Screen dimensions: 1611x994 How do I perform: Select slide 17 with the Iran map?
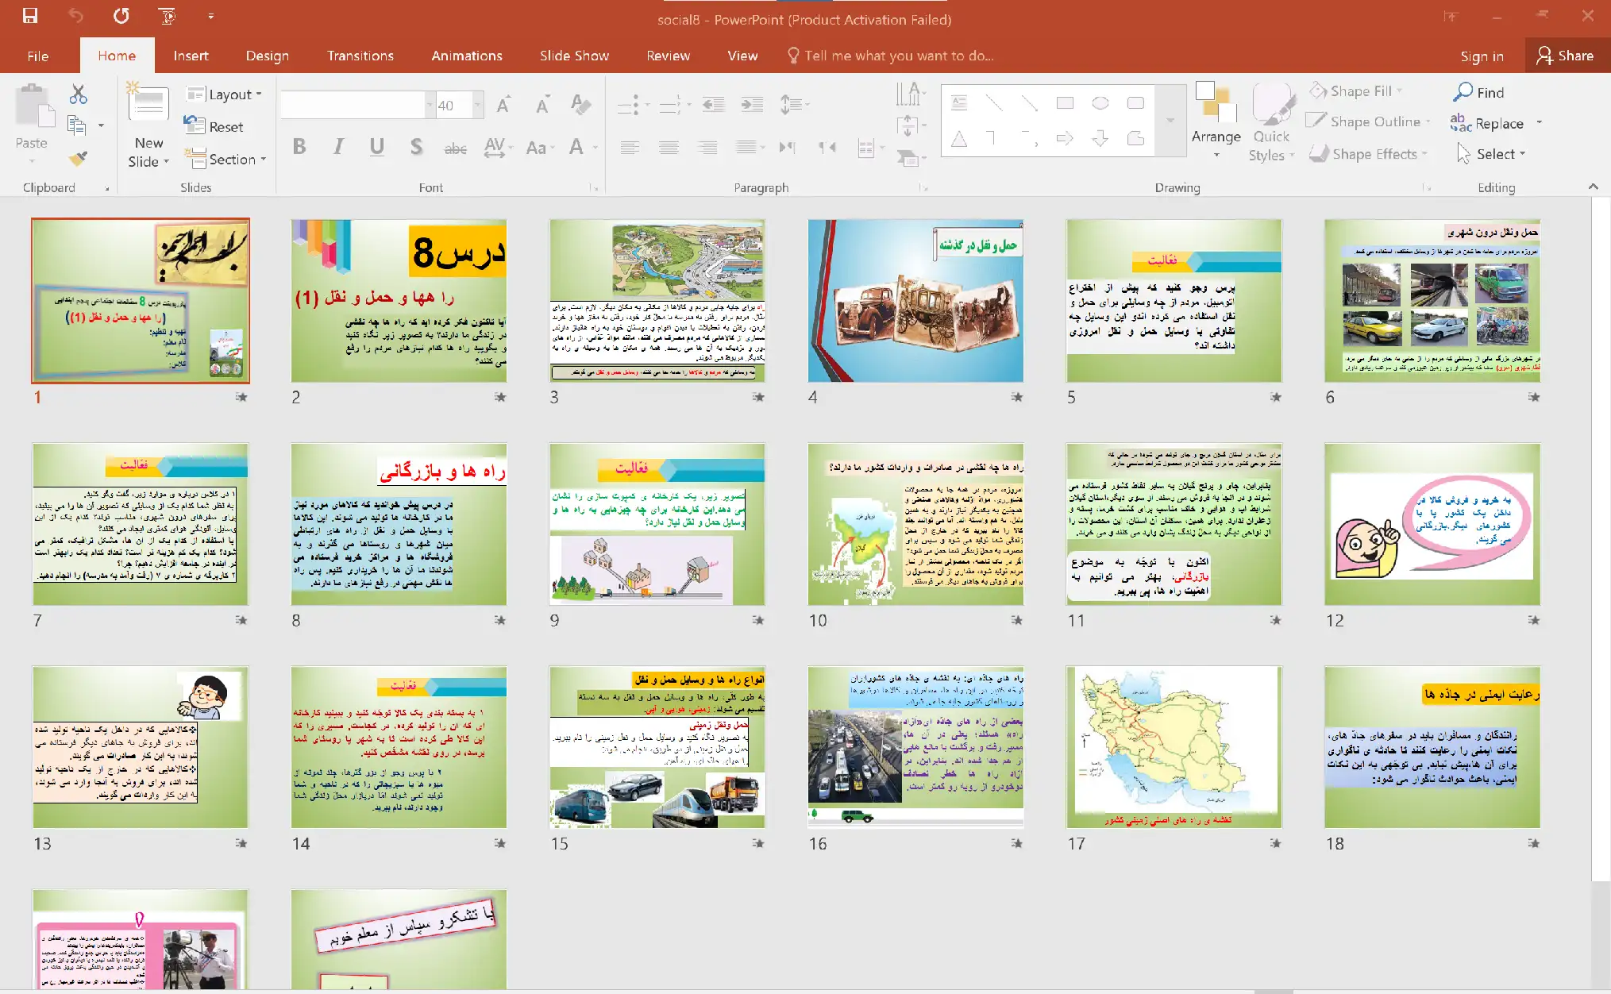pos(1173,746)
